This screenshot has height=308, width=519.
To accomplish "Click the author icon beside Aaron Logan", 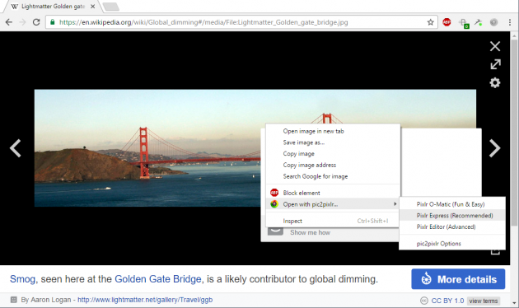I will tap(13, 300).
